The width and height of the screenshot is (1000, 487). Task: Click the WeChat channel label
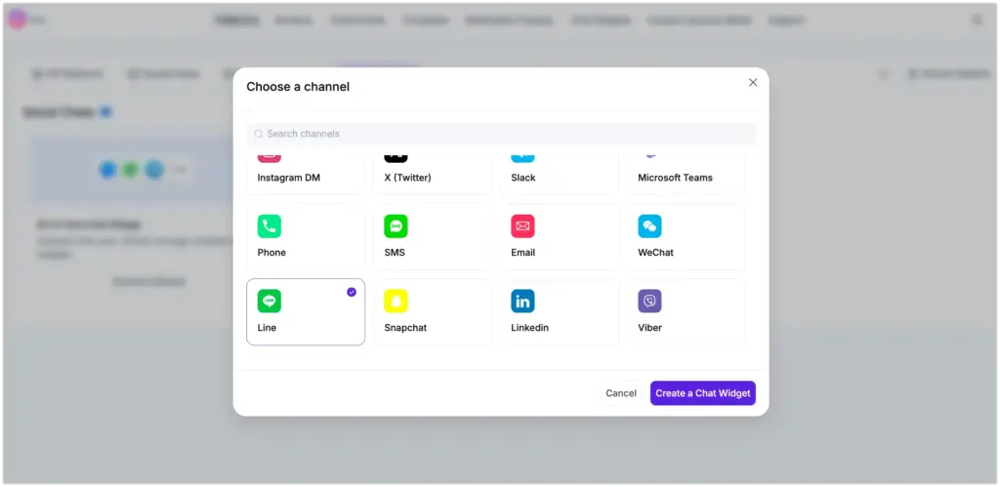pyautogui.click(x=655, y=253)
